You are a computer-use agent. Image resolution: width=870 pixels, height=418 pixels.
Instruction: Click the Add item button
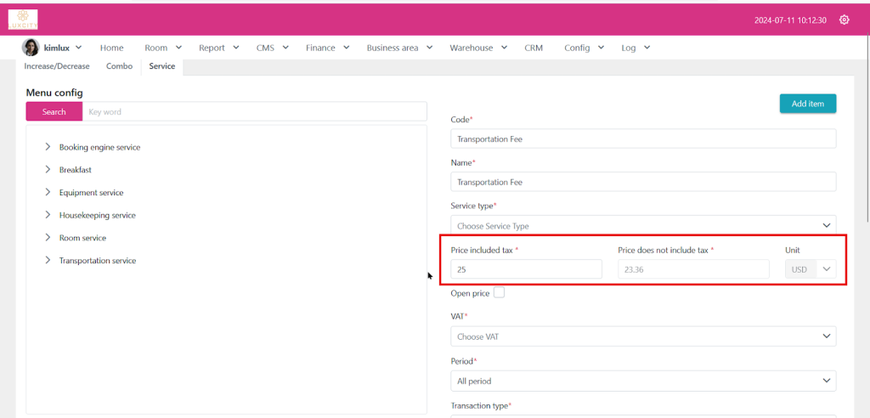click(x=807, y=104)
